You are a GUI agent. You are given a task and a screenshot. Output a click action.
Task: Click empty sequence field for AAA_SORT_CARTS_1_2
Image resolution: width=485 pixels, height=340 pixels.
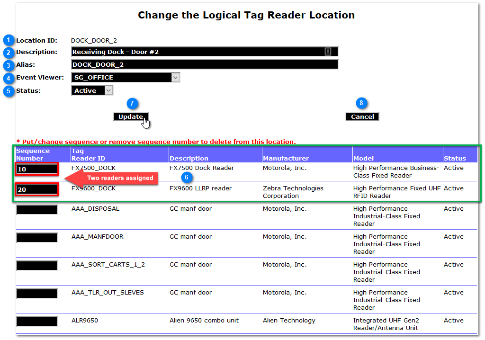click(x=37, y=266)
